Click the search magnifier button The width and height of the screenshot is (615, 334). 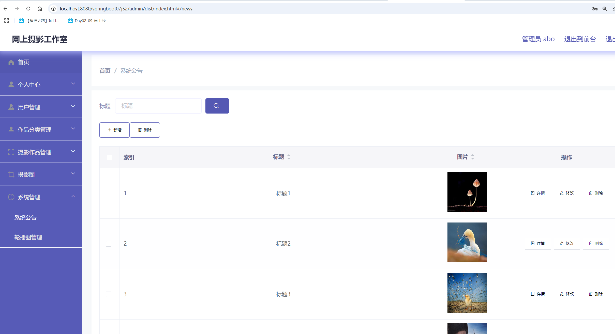tap(217, 106)
